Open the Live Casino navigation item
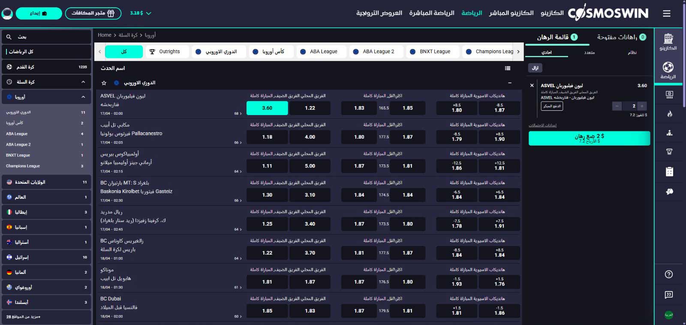 [x=511, y=13]
